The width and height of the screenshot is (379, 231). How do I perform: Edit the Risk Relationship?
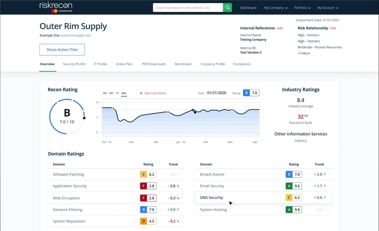pos(333,28)
